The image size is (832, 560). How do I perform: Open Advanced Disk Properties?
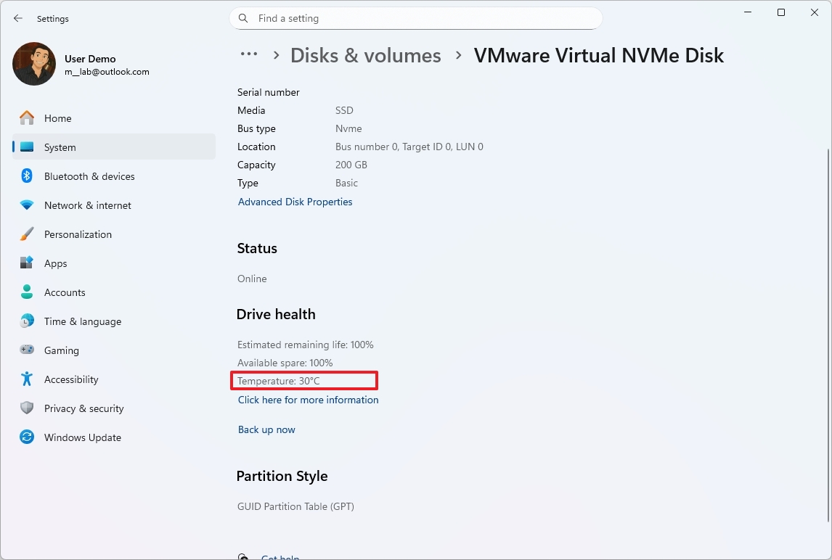point(295,202)
